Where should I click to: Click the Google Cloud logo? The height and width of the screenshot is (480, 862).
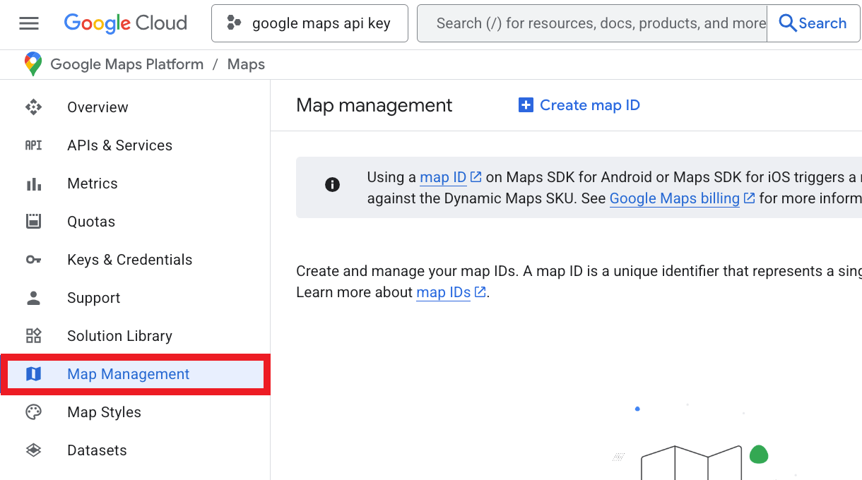click(x=126, y=23)
